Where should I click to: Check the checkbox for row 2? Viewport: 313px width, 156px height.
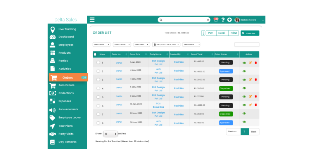coord(98,71)
